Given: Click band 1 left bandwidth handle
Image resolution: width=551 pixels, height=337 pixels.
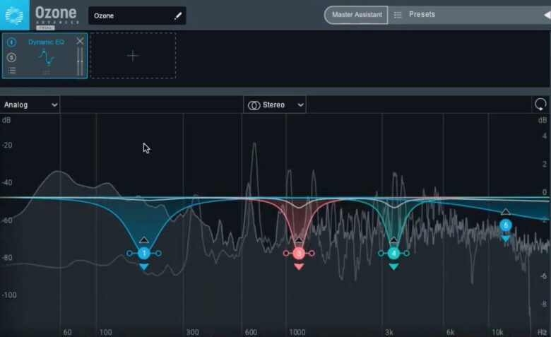Looking at the screenshot, I should click(x=130, y=253).
